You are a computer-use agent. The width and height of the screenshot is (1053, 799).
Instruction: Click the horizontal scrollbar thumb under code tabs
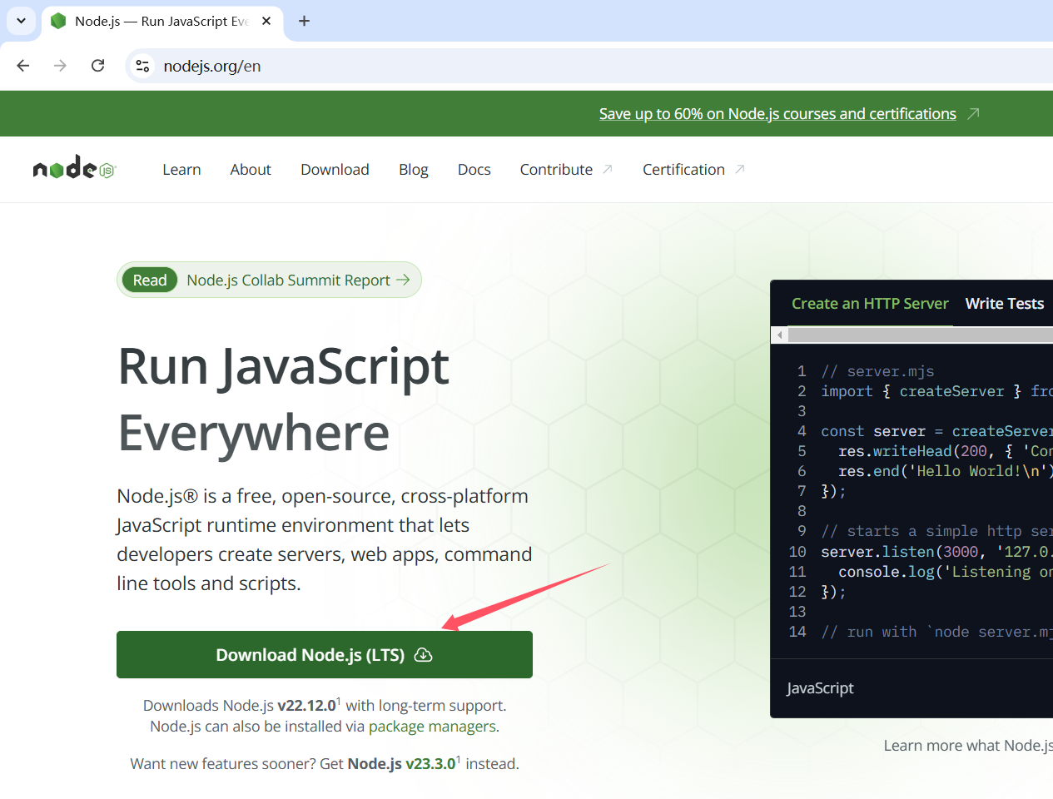point(921,335)
